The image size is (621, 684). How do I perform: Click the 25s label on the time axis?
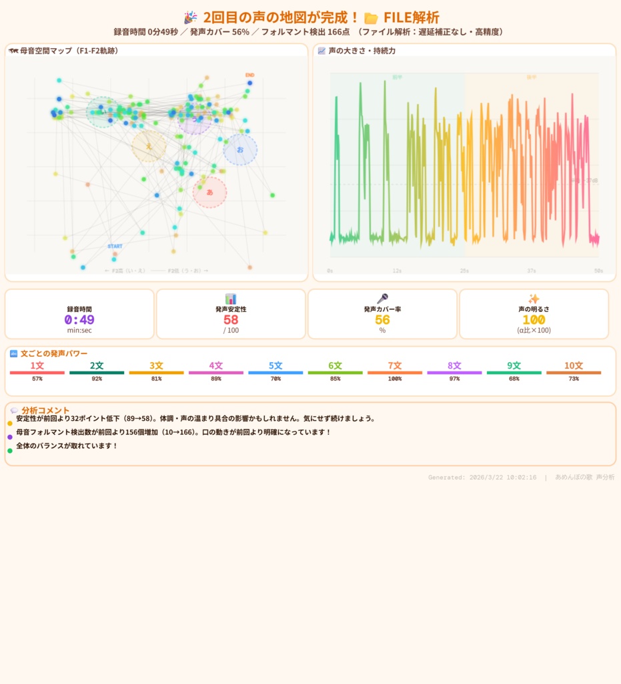465,271
